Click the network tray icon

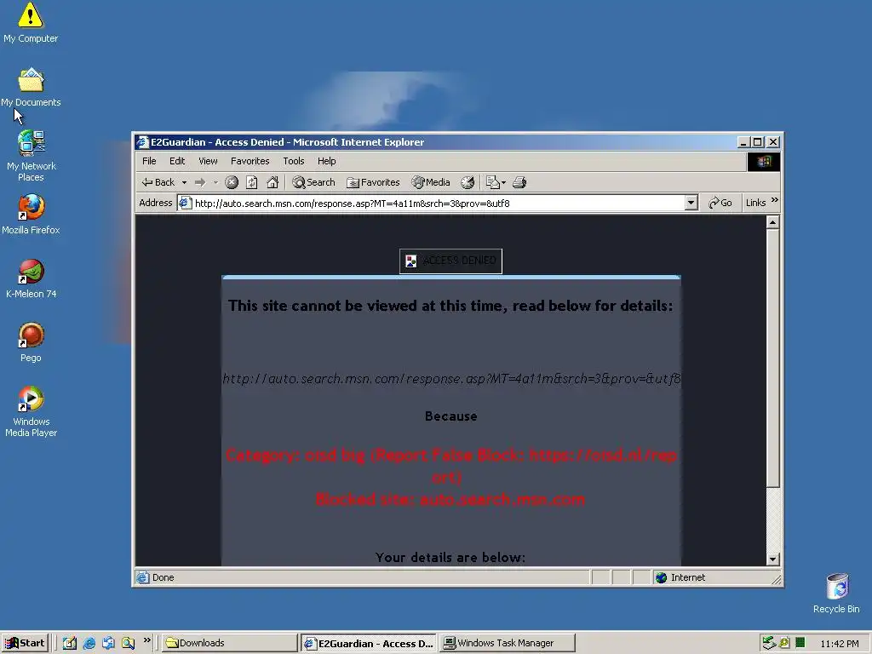(x=769, y=644)
